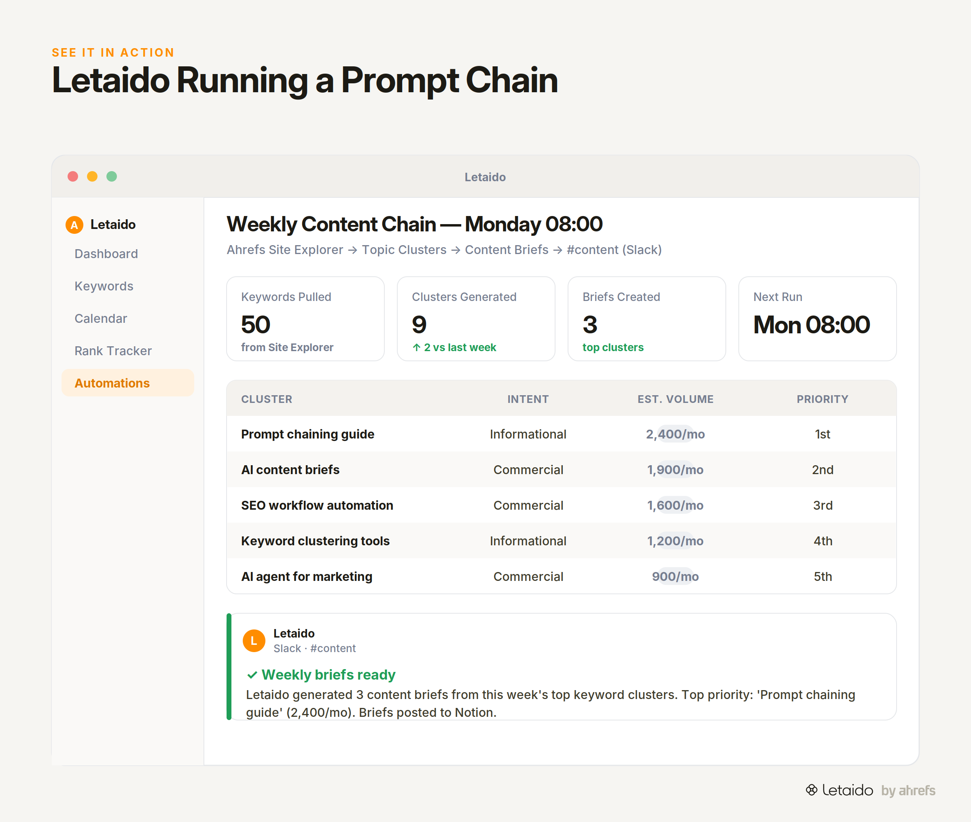Viewport: 971px width, 822px height.
Task: Click the red close window dot
Action: coord(73,177)
